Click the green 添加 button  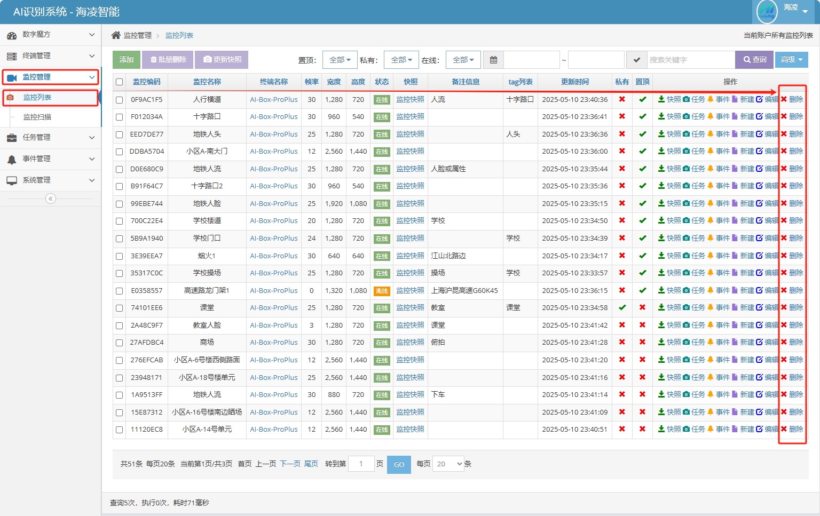(127, 60)
